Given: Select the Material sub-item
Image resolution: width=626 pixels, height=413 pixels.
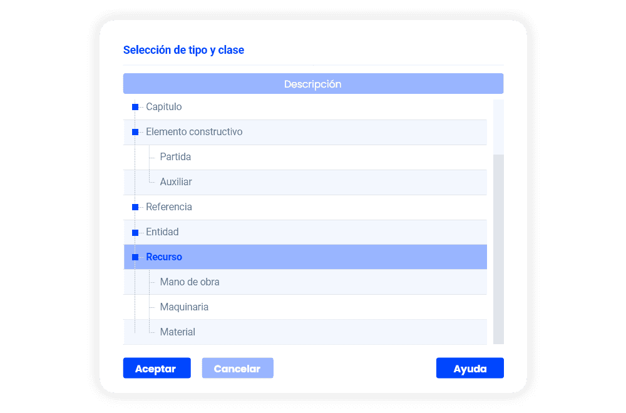Looking at the screenshot, I should [x=178, y=332].
